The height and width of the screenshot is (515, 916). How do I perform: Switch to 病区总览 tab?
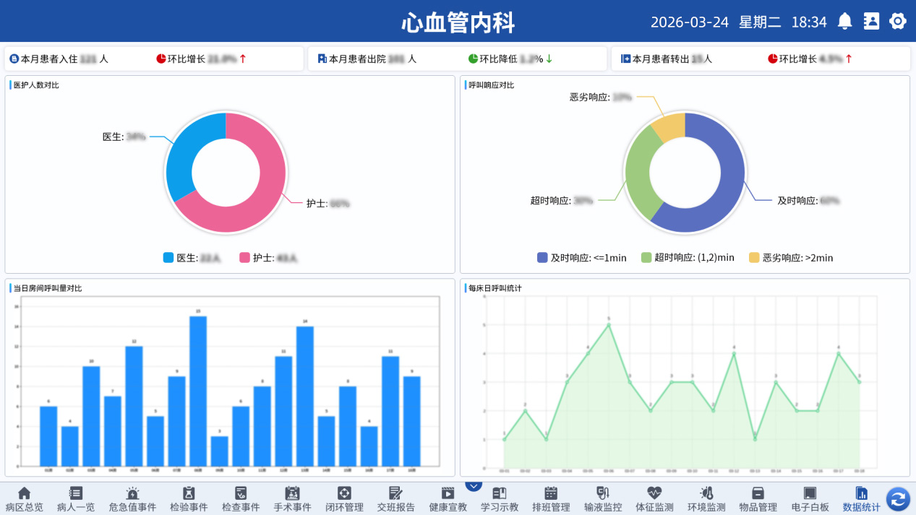(x=24, y=499)
